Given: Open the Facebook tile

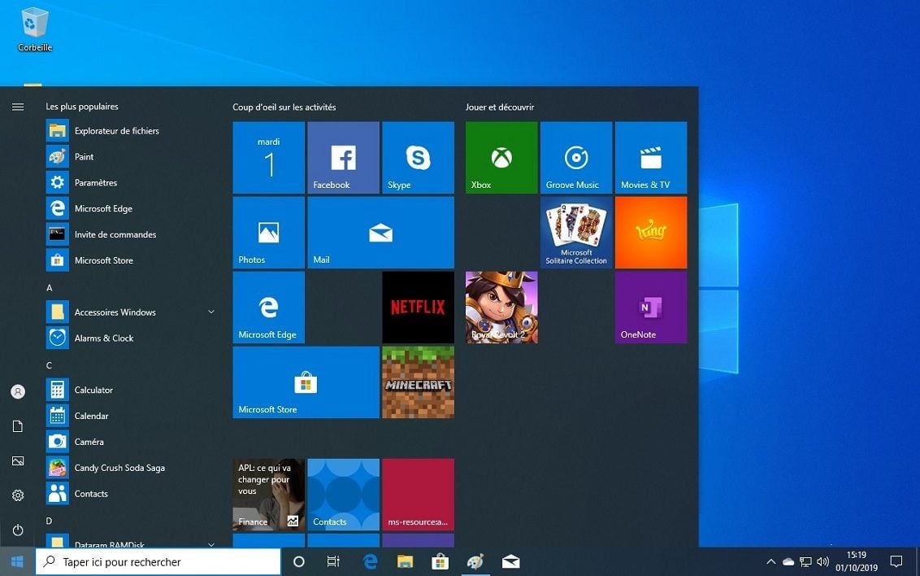Looking at the screenshot, I should (343, 157).
